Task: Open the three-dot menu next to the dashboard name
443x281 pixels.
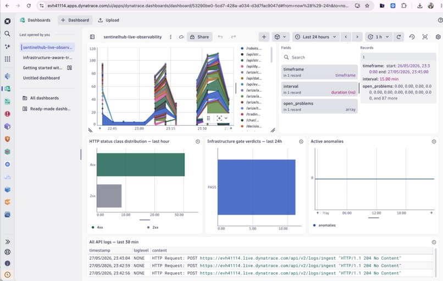Action: 170,37
